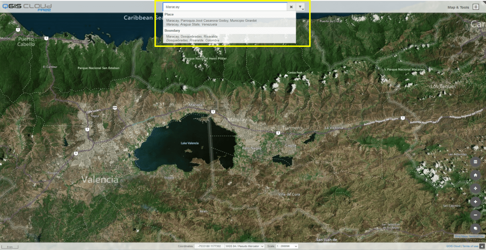Open the background layers switcher button
This screenshot has width=486, height=250.
476,228
